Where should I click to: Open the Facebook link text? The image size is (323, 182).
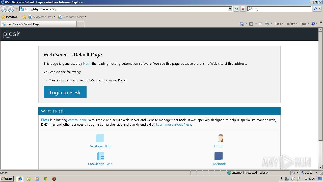(x=219, y=164)
